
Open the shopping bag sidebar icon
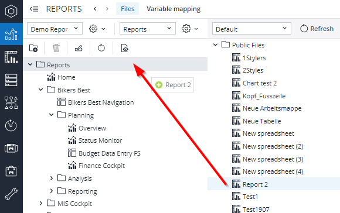(x=11, y=171)
